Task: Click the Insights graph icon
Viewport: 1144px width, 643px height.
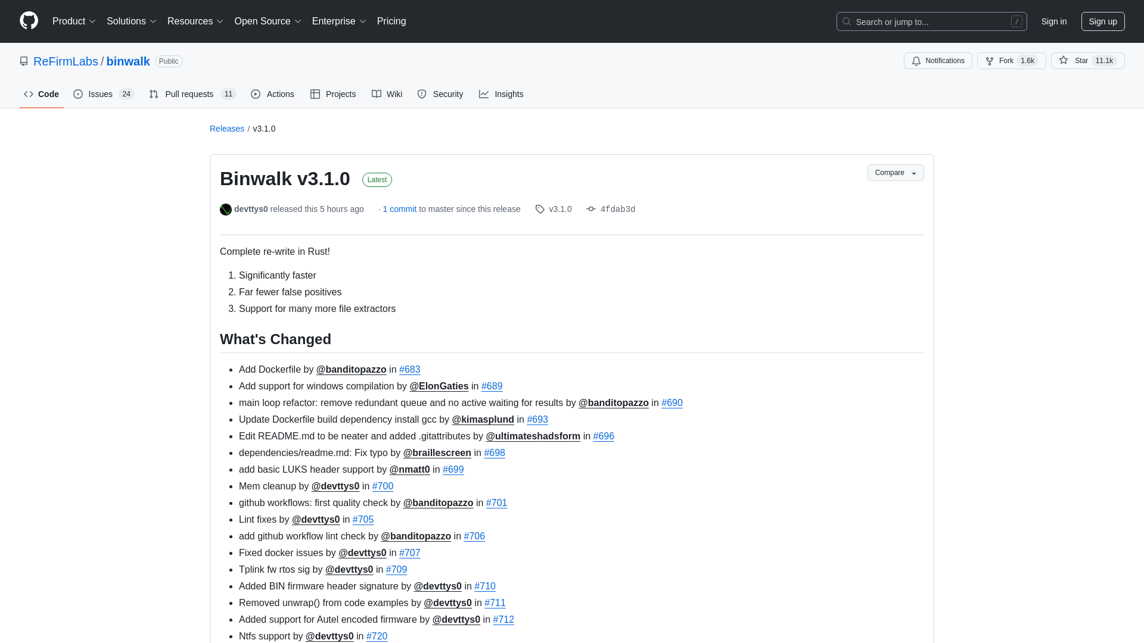Action: coord(484,94)
